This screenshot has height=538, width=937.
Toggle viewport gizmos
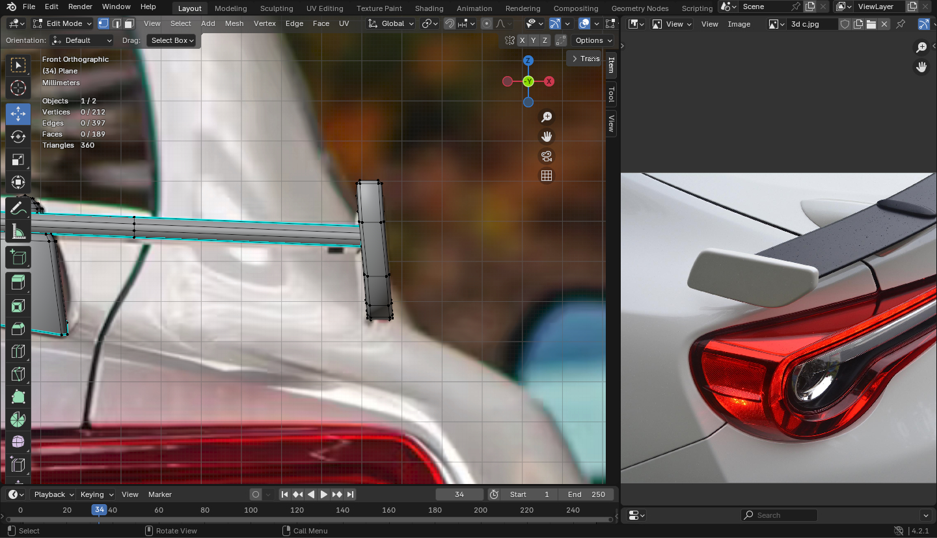555,23
